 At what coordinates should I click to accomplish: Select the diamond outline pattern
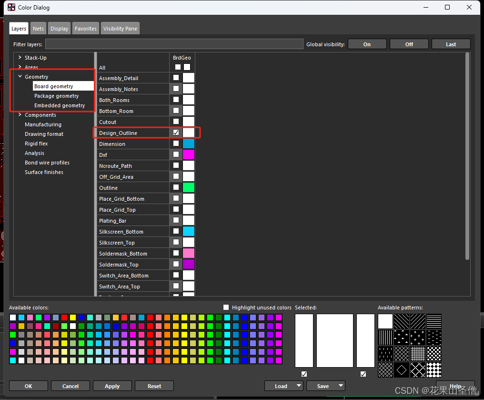(402, 370)
